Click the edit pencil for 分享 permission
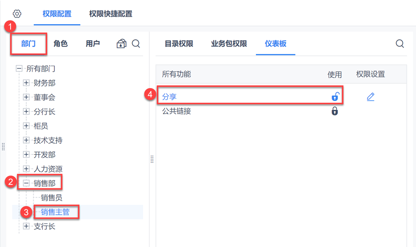The image size is (416, 247). pos(371,97)
